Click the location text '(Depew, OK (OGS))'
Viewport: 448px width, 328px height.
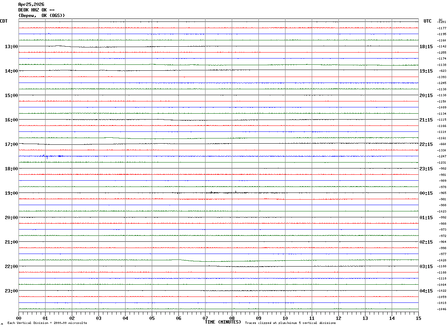41,16
